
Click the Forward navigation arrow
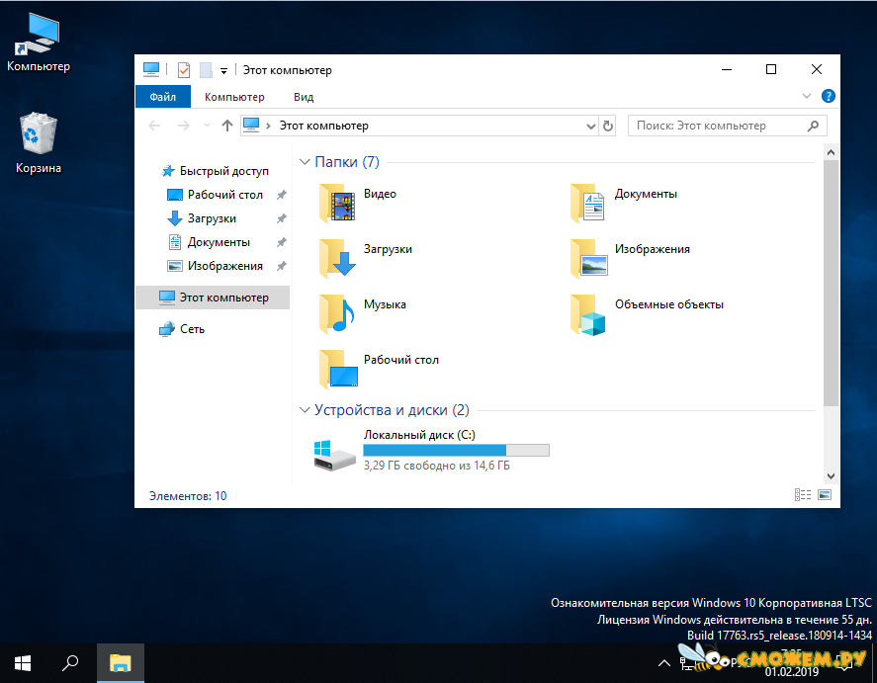tap(184, 126)
